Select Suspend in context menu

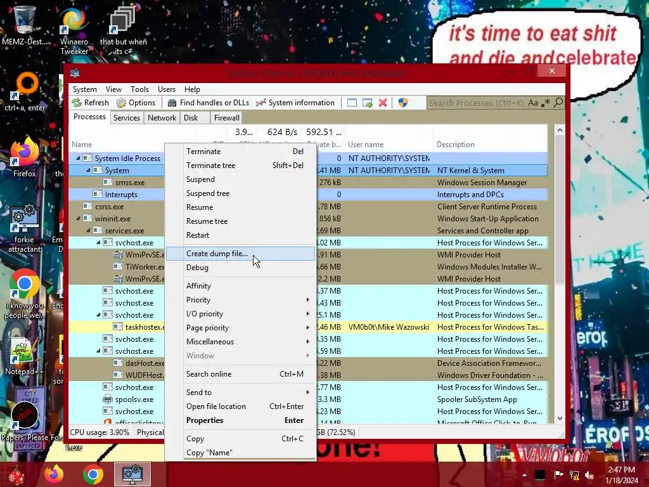(x=241, y=179)
